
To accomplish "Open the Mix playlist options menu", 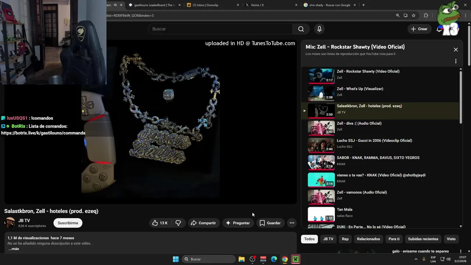I will pos(456,61).
